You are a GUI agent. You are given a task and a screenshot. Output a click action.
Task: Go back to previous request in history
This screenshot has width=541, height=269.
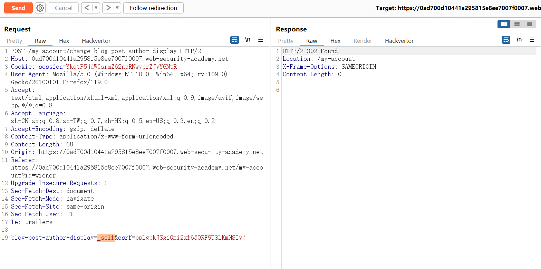coord(87,8)
